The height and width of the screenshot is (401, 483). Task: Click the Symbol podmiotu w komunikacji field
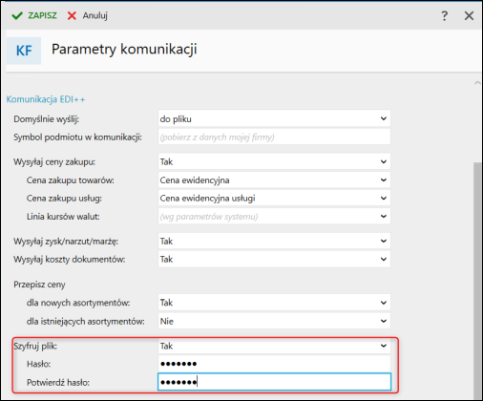click(274, 137)
